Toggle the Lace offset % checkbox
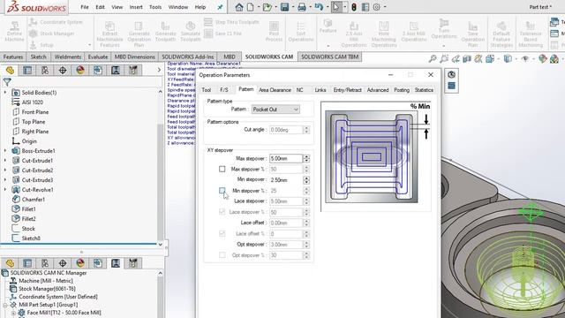This screenshot has width=565, height=318. point(222,233)
